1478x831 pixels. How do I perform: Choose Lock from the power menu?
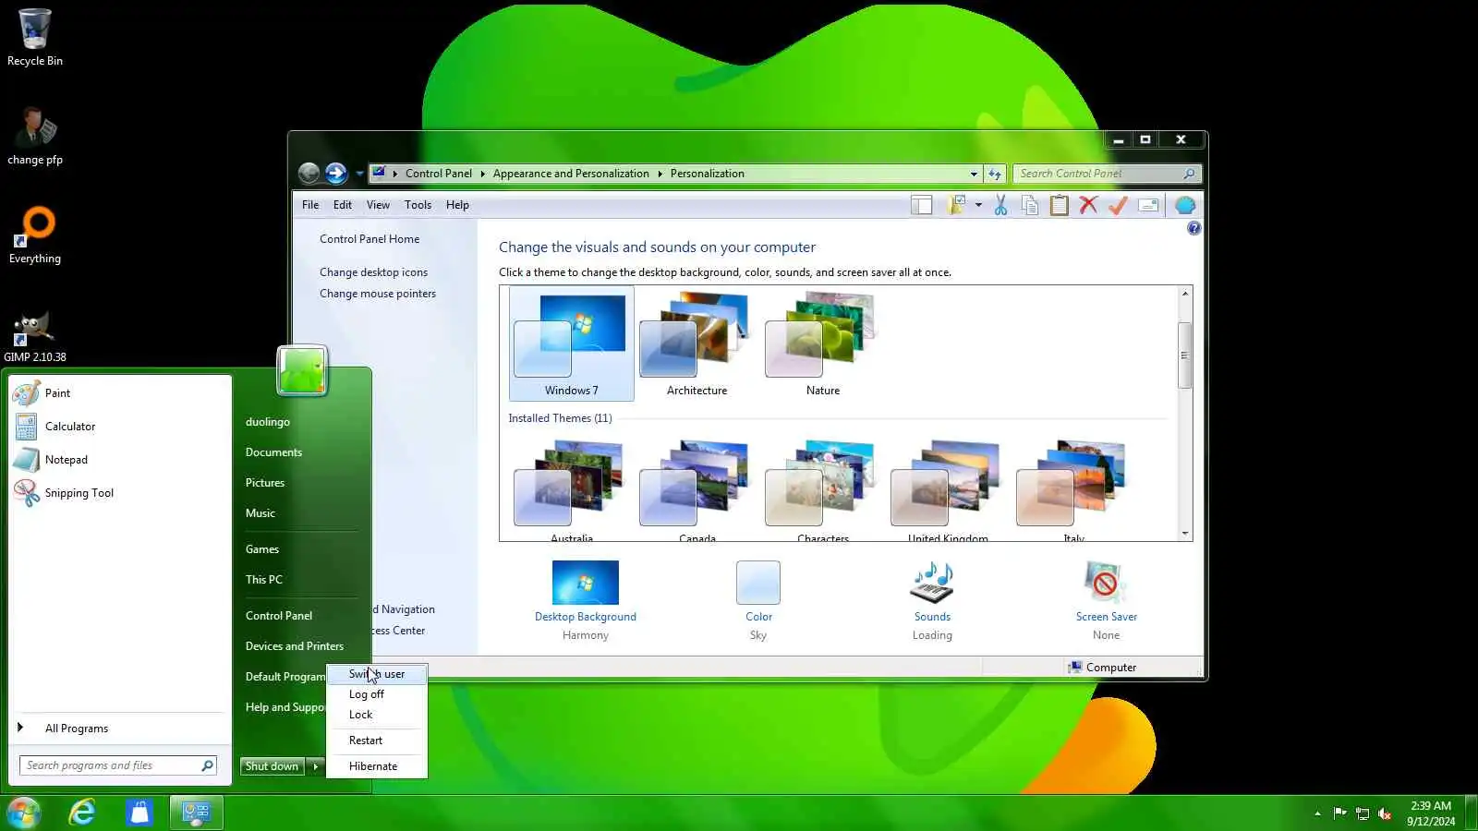point(377,715)
